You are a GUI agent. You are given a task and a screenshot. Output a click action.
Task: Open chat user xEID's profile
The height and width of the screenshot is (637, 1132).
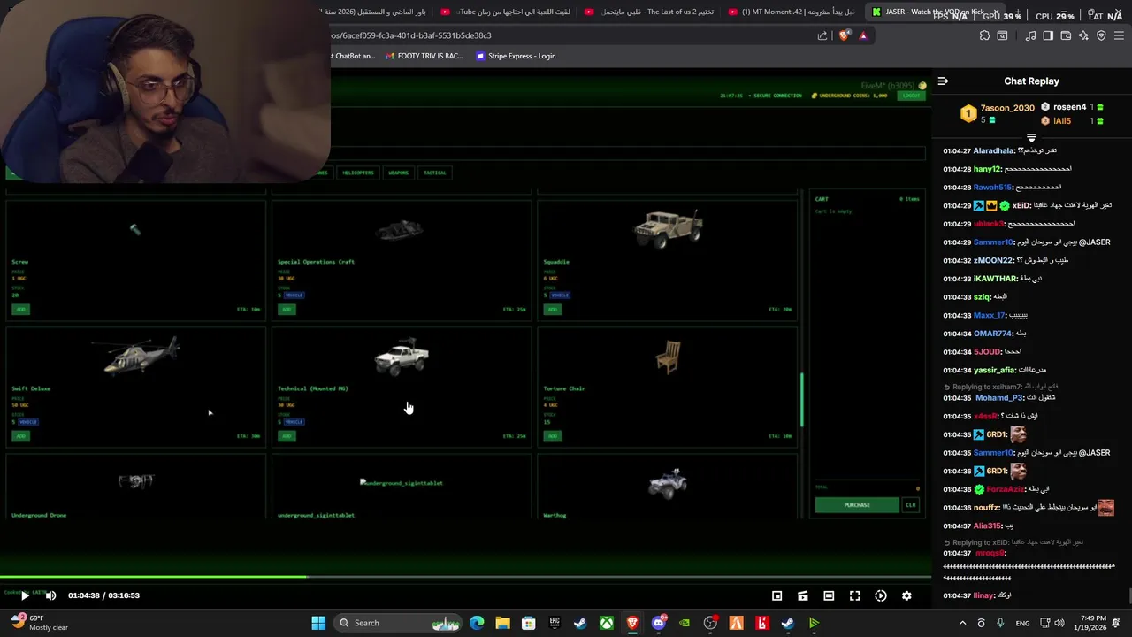click(1021, 205)
